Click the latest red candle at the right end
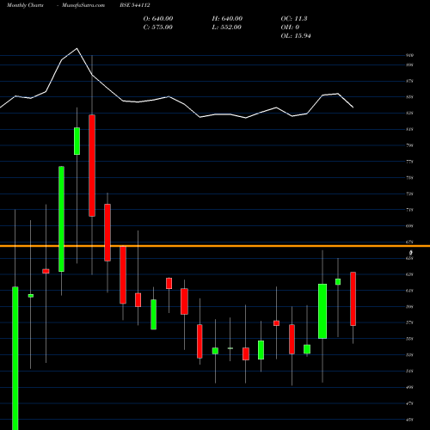The height and width of the screenshot is (430, 430). (353, 298)
